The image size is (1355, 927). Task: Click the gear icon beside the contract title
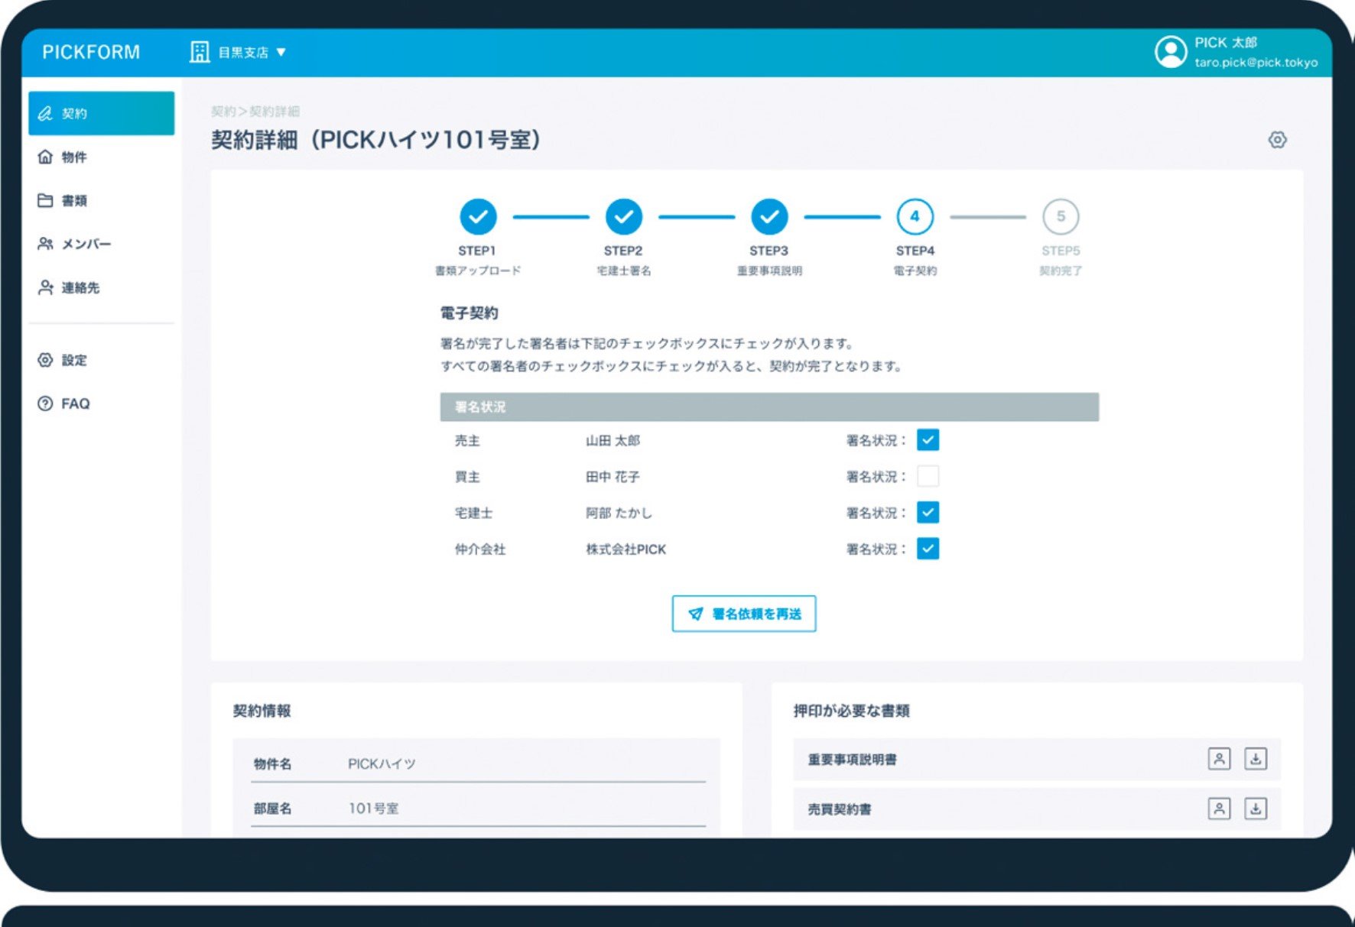coord(1277,140)
